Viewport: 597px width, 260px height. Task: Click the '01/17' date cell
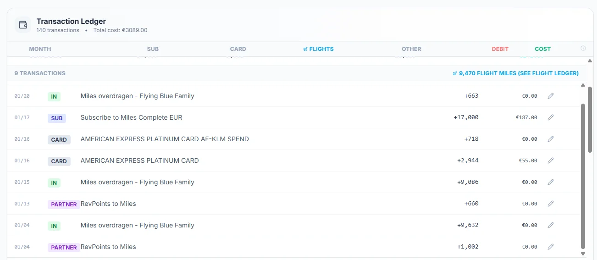coord(22,118)
